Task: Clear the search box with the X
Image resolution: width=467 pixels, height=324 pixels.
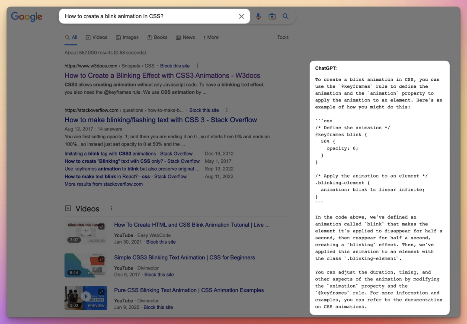Action: (x=241, y=16)
